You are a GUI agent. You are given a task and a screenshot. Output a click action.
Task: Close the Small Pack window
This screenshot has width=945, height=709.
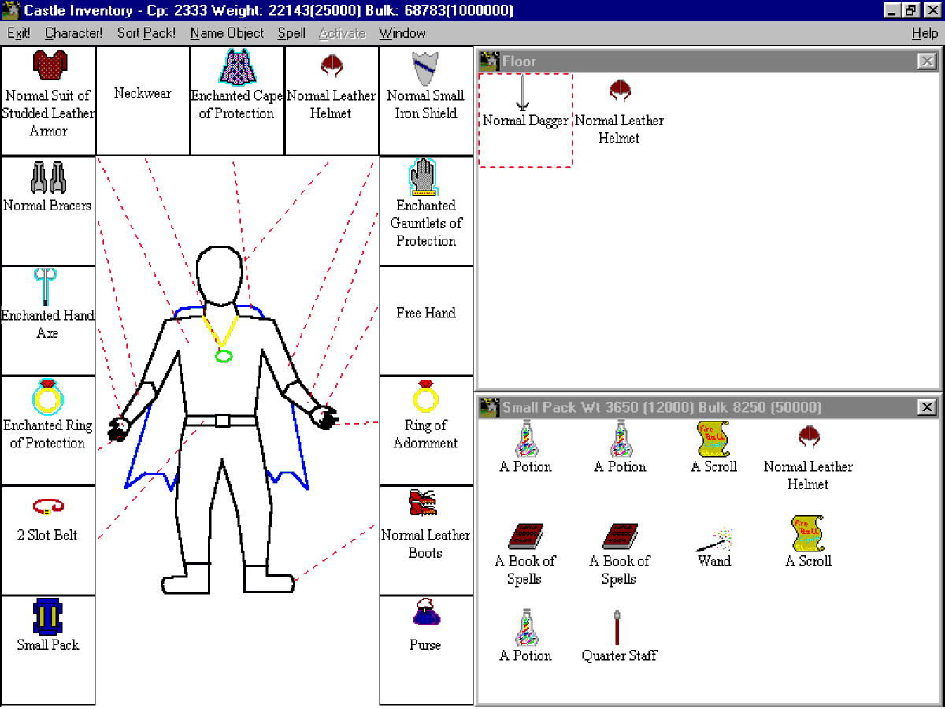click(x=927, y=407)
